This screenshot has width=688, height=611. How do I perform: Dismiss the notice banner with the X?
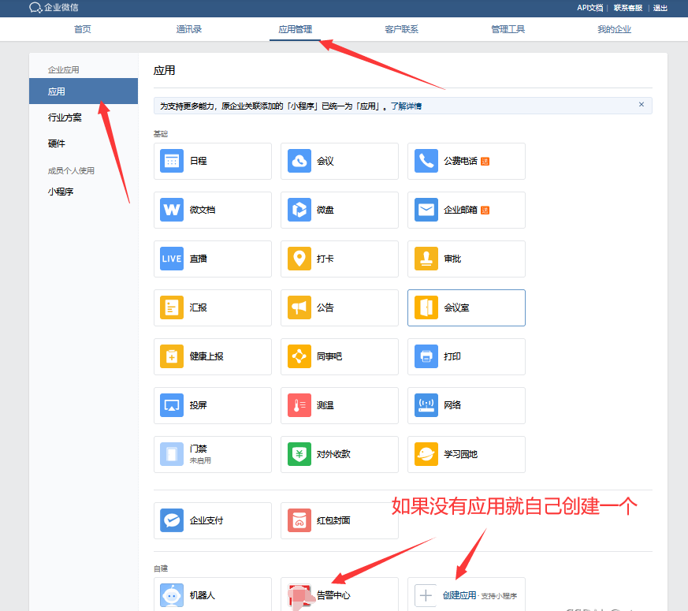click(641, 105)
